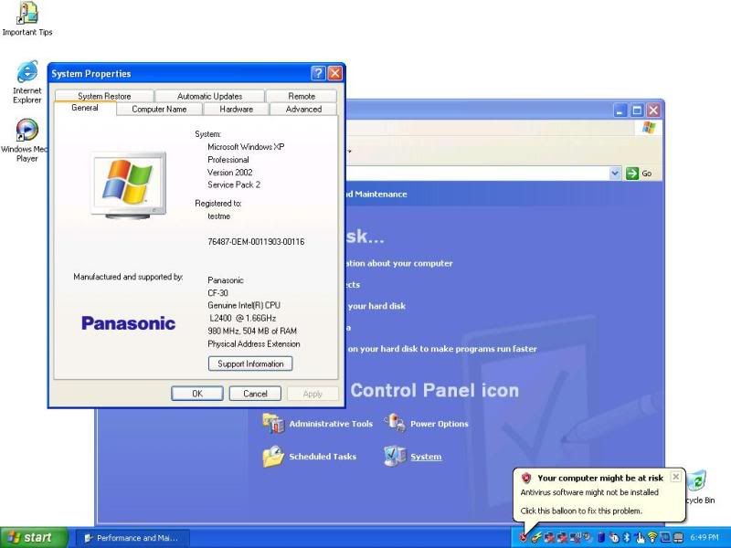
Task: Open the Administrative Tools link
Action: (x=331, y=424)
